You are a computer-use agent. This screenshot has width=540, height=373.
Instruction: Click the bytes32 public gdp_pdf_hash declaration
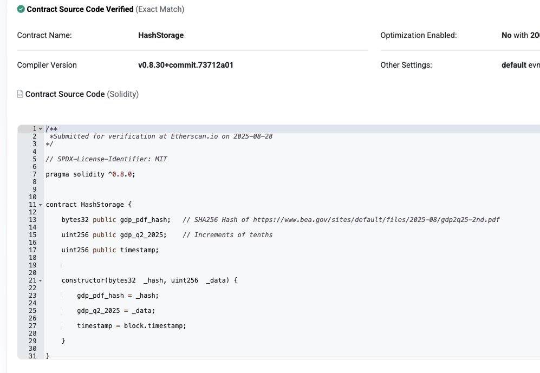(x=116, y=220)
